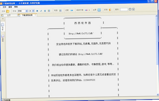
Task: Close the 下载使用说明 tab
Action: pos(35,15)
